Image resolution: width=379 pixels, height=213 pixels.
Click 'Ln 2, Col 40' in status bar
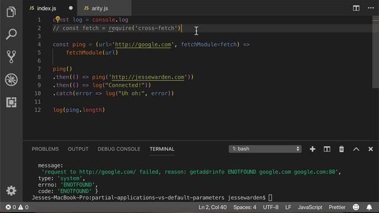213,207
